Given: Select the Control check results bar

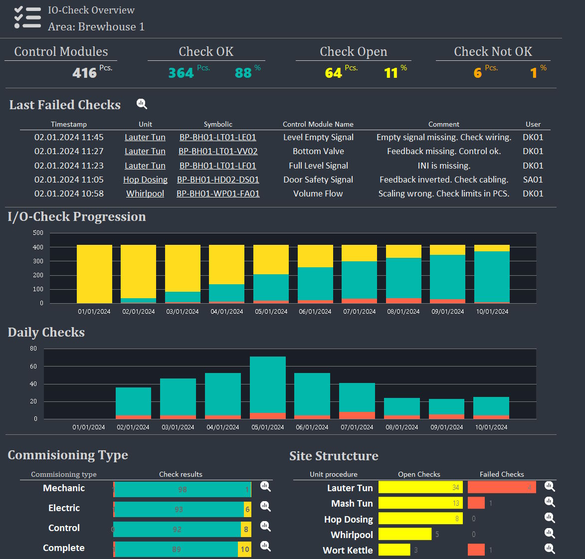Looking at the screenshot, I should point(182,529).
